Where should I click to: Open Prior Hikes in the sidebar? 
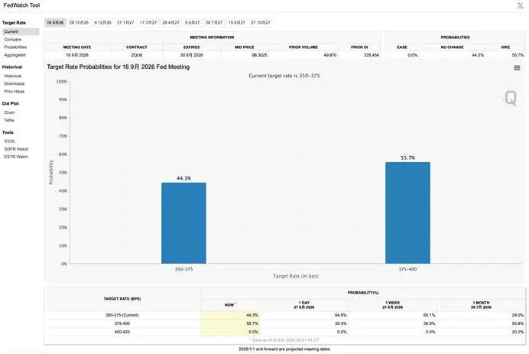[x=15, y=92]
